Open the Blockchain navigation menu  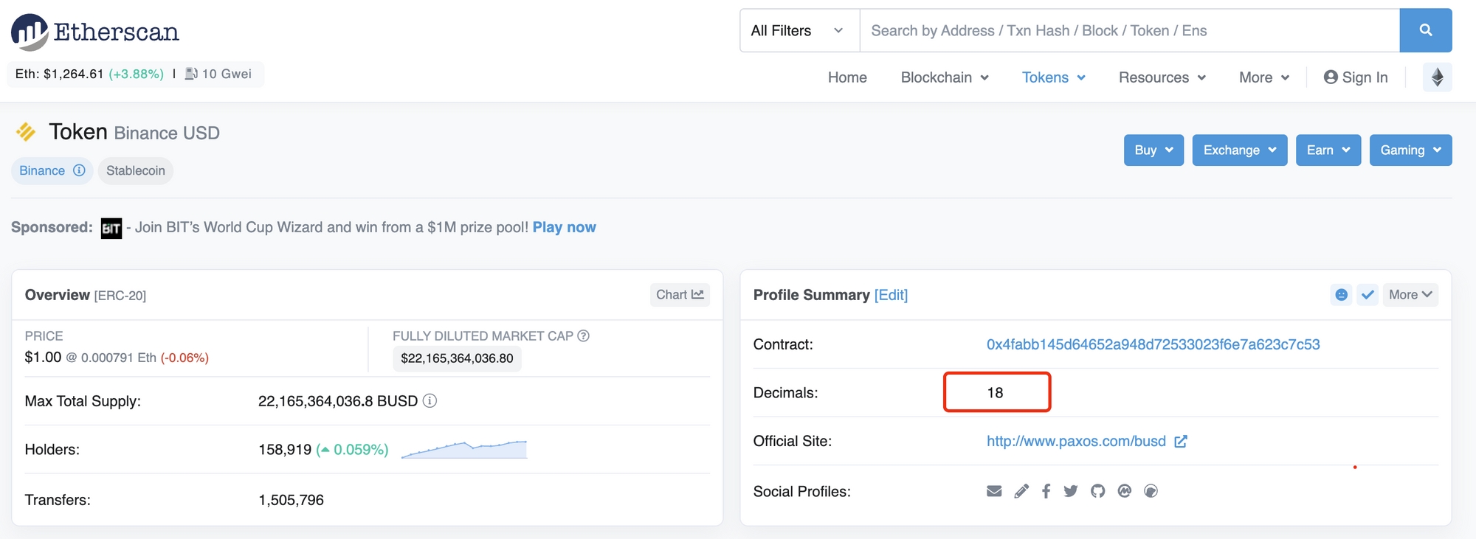coord(944,77)
